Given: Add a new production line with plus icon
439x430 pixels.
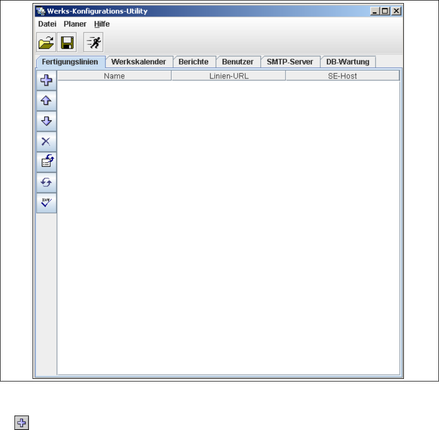Looking at the screenshot, I should [x=46, y=81].
